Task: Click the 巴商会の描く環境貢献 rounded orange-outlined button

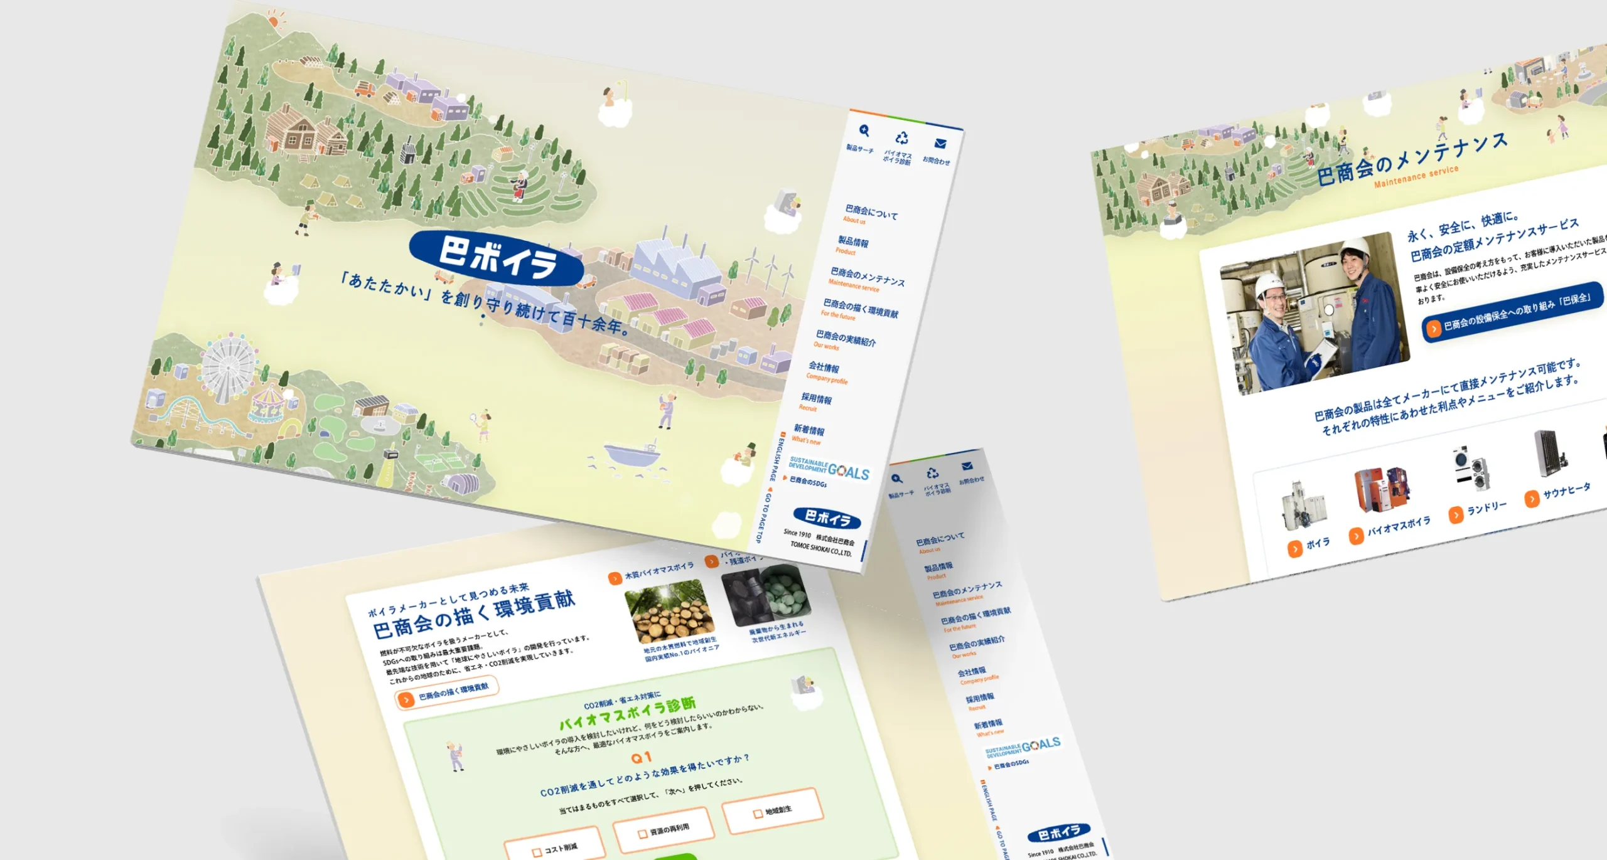Action: click(x=446, y=692)
